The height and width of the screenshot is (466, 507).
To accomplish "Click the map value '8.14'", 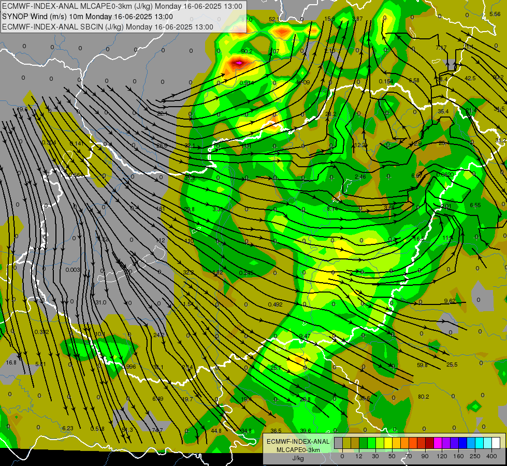I will (x=332, y=209).
